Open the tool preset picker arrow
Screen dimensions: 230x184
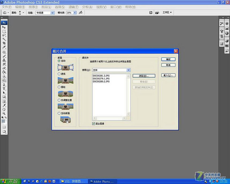click(x=8, y=13)
